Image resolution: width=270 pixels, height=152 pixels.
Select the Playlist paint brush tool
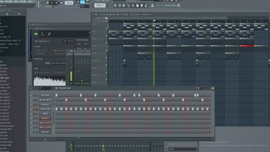coord(104,15)
